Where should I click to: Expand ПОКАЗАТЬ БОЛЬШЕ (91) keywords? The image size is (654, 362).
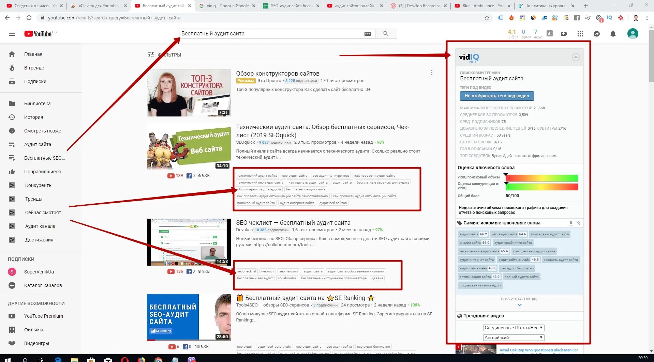(x=519, y=301)
